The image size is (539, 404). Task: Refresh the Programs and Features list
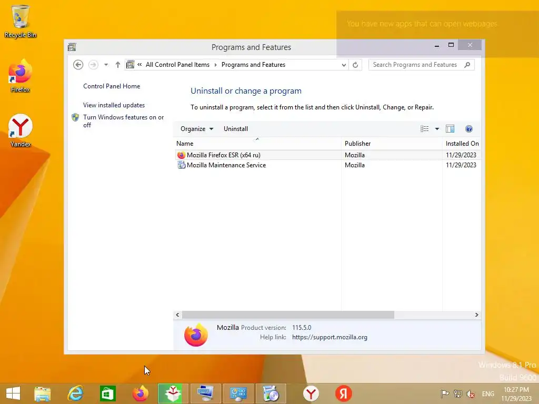tap(355, 65)
